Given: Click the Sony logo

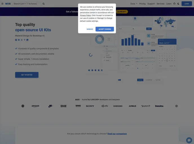Looking at the screenshot, I should point(90,106).
